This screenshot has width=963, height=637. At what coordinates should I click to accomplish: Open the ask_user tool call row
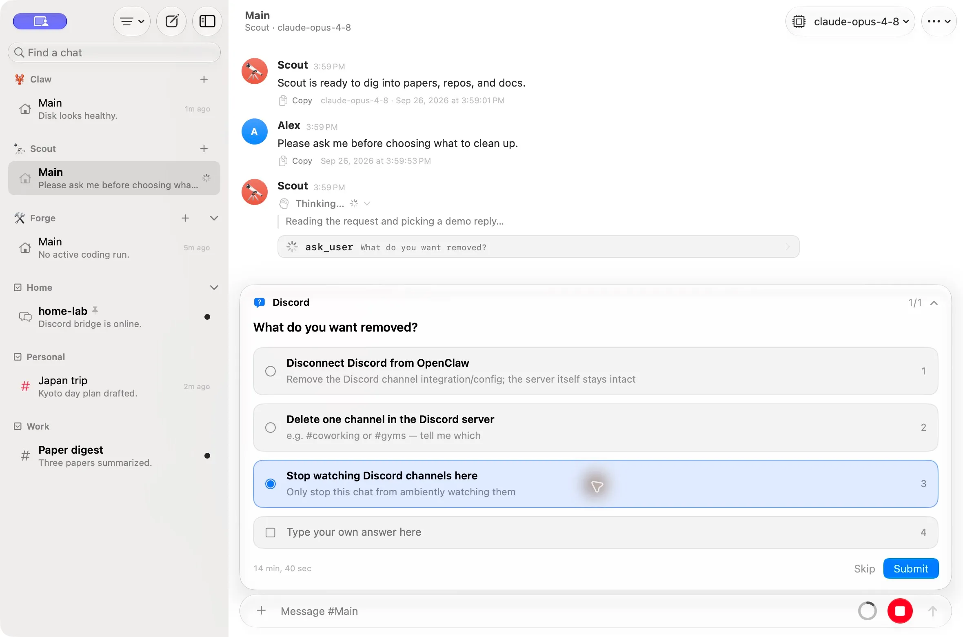pos(538,247)
